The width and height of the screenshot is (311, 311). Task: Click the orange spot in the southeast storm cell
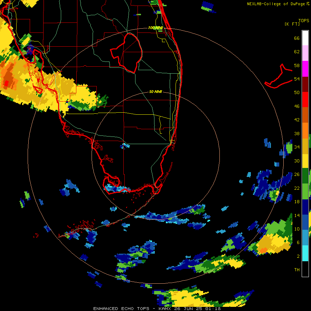tap(263, 251)
